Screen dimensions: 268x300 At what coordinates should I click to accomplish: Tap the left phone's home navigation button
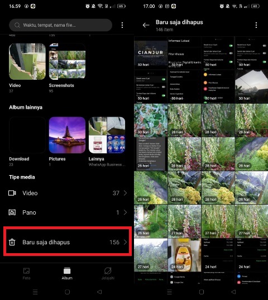(x=67, y=292)
